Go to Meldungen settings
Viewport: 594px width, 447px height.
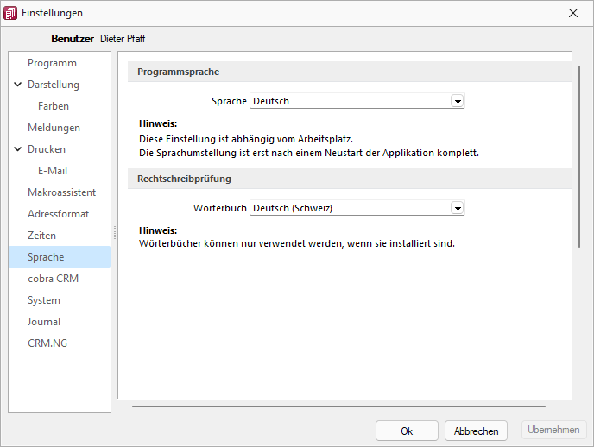[x=54, y=128]
